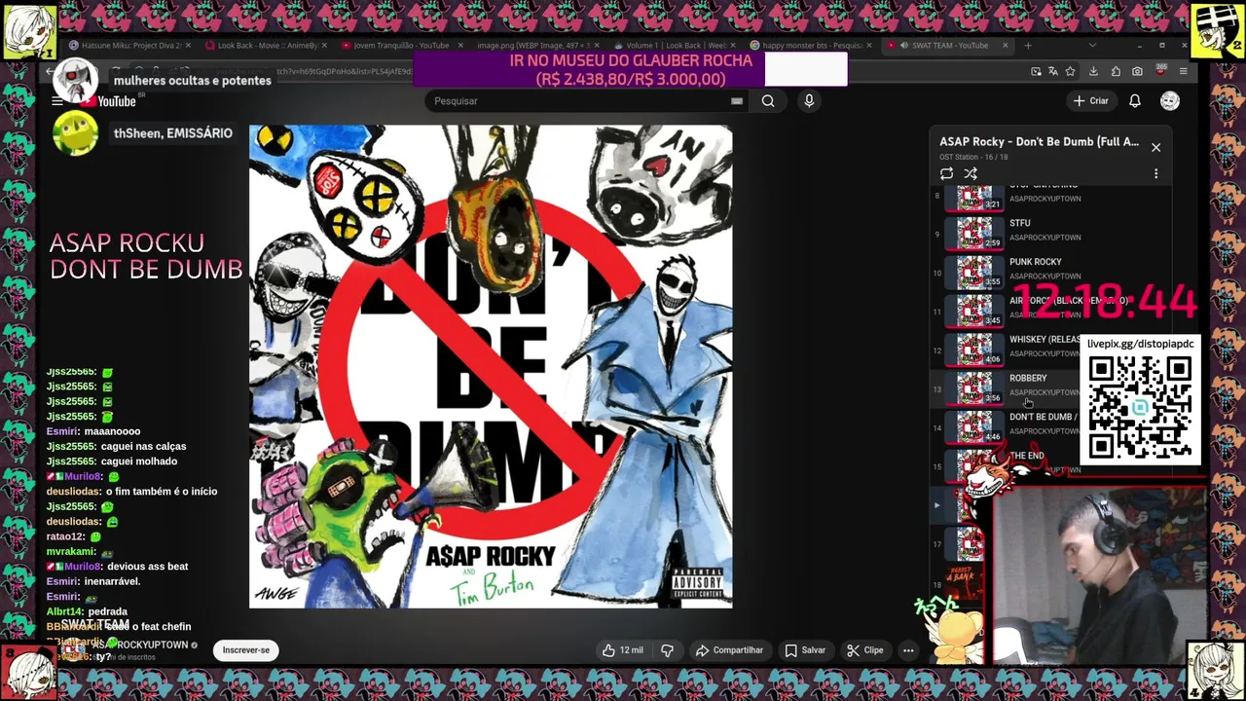This screenshot has height=701, width=1246.
Task: Dislike the video
Action: pyautogui.click(x=668, y=650)
